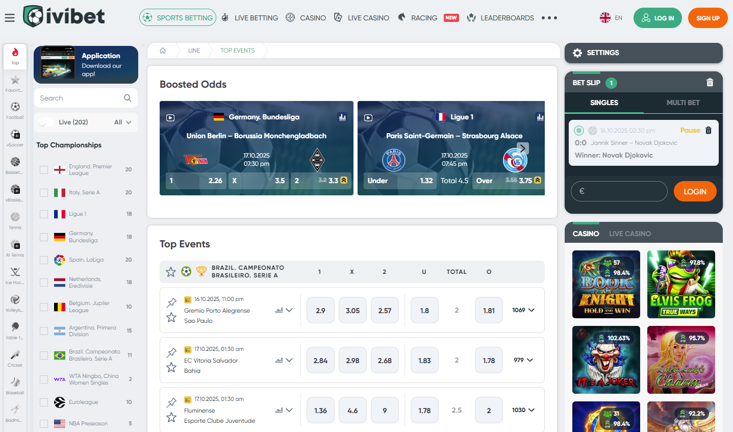Open the Live Betting menu item
This screenshot has height=432, width=733.
[x=250, y=18]
